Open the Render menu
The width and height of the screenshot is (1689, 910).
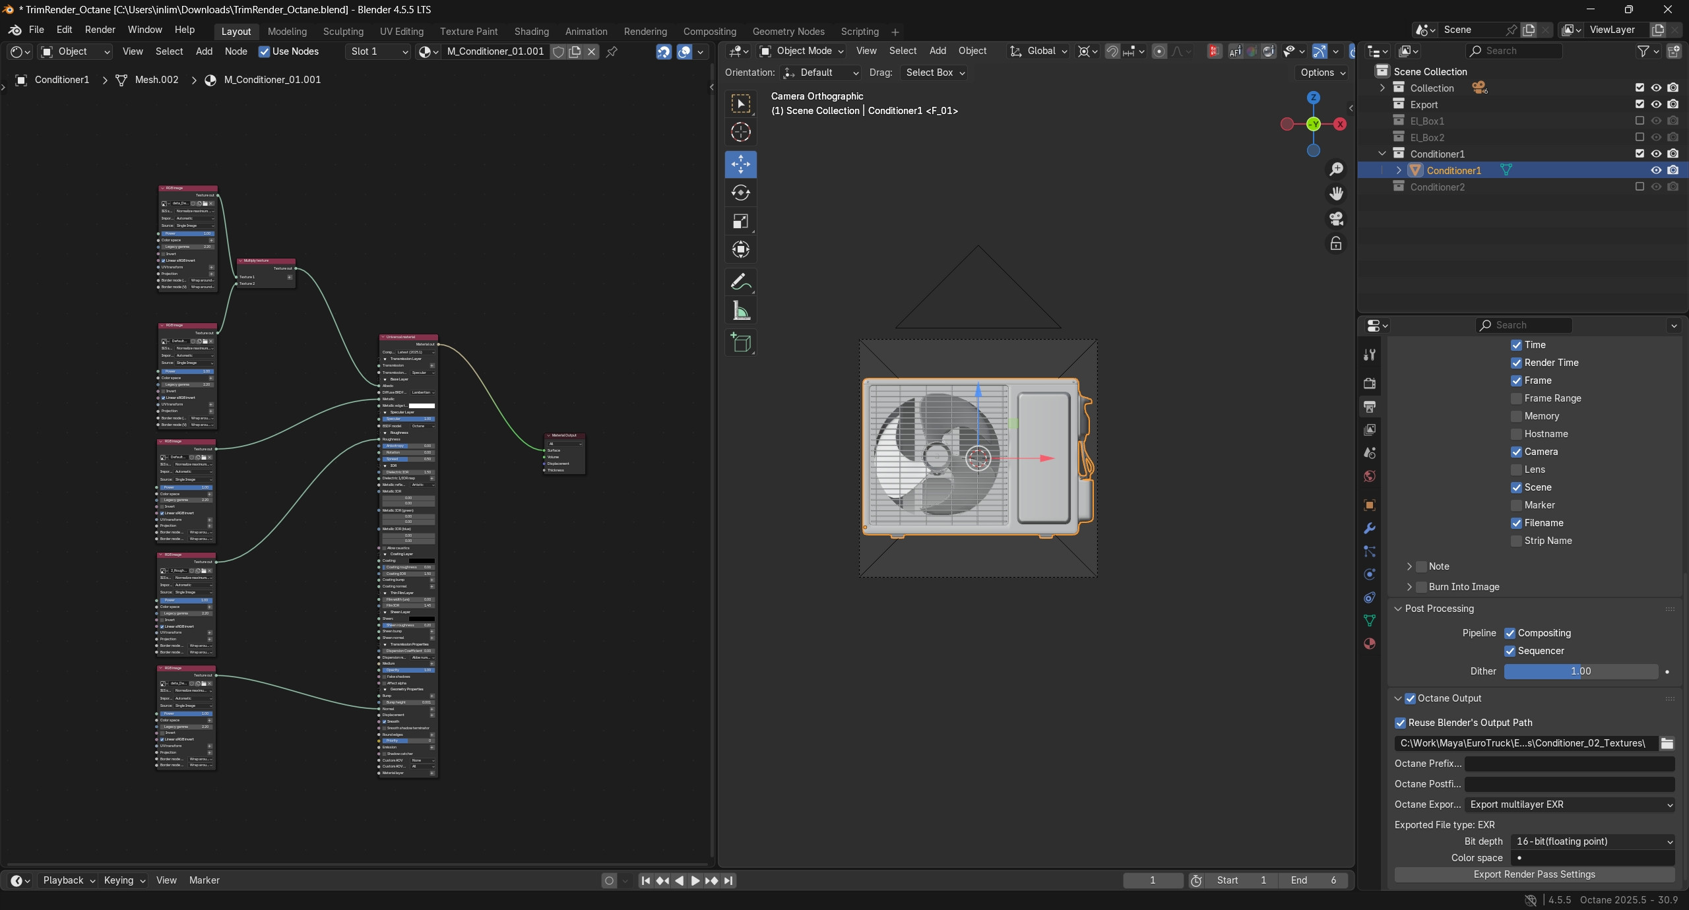click(100, 30)
